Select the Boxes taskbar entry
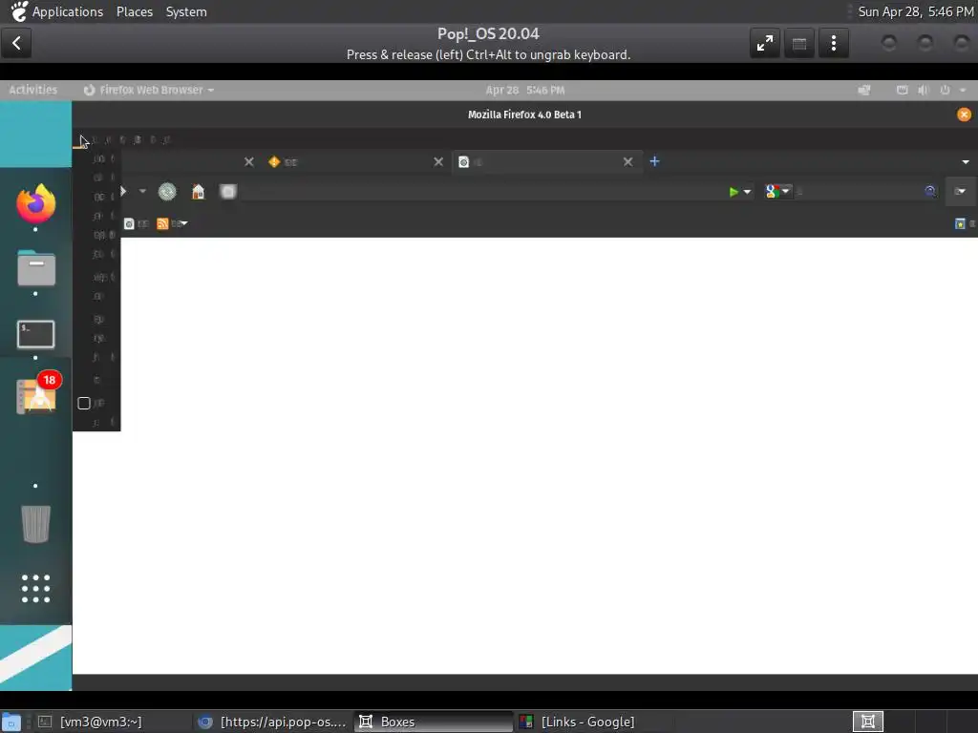This screenshot has width=978, height=733. pyautogui.click(x=434, y=722)
